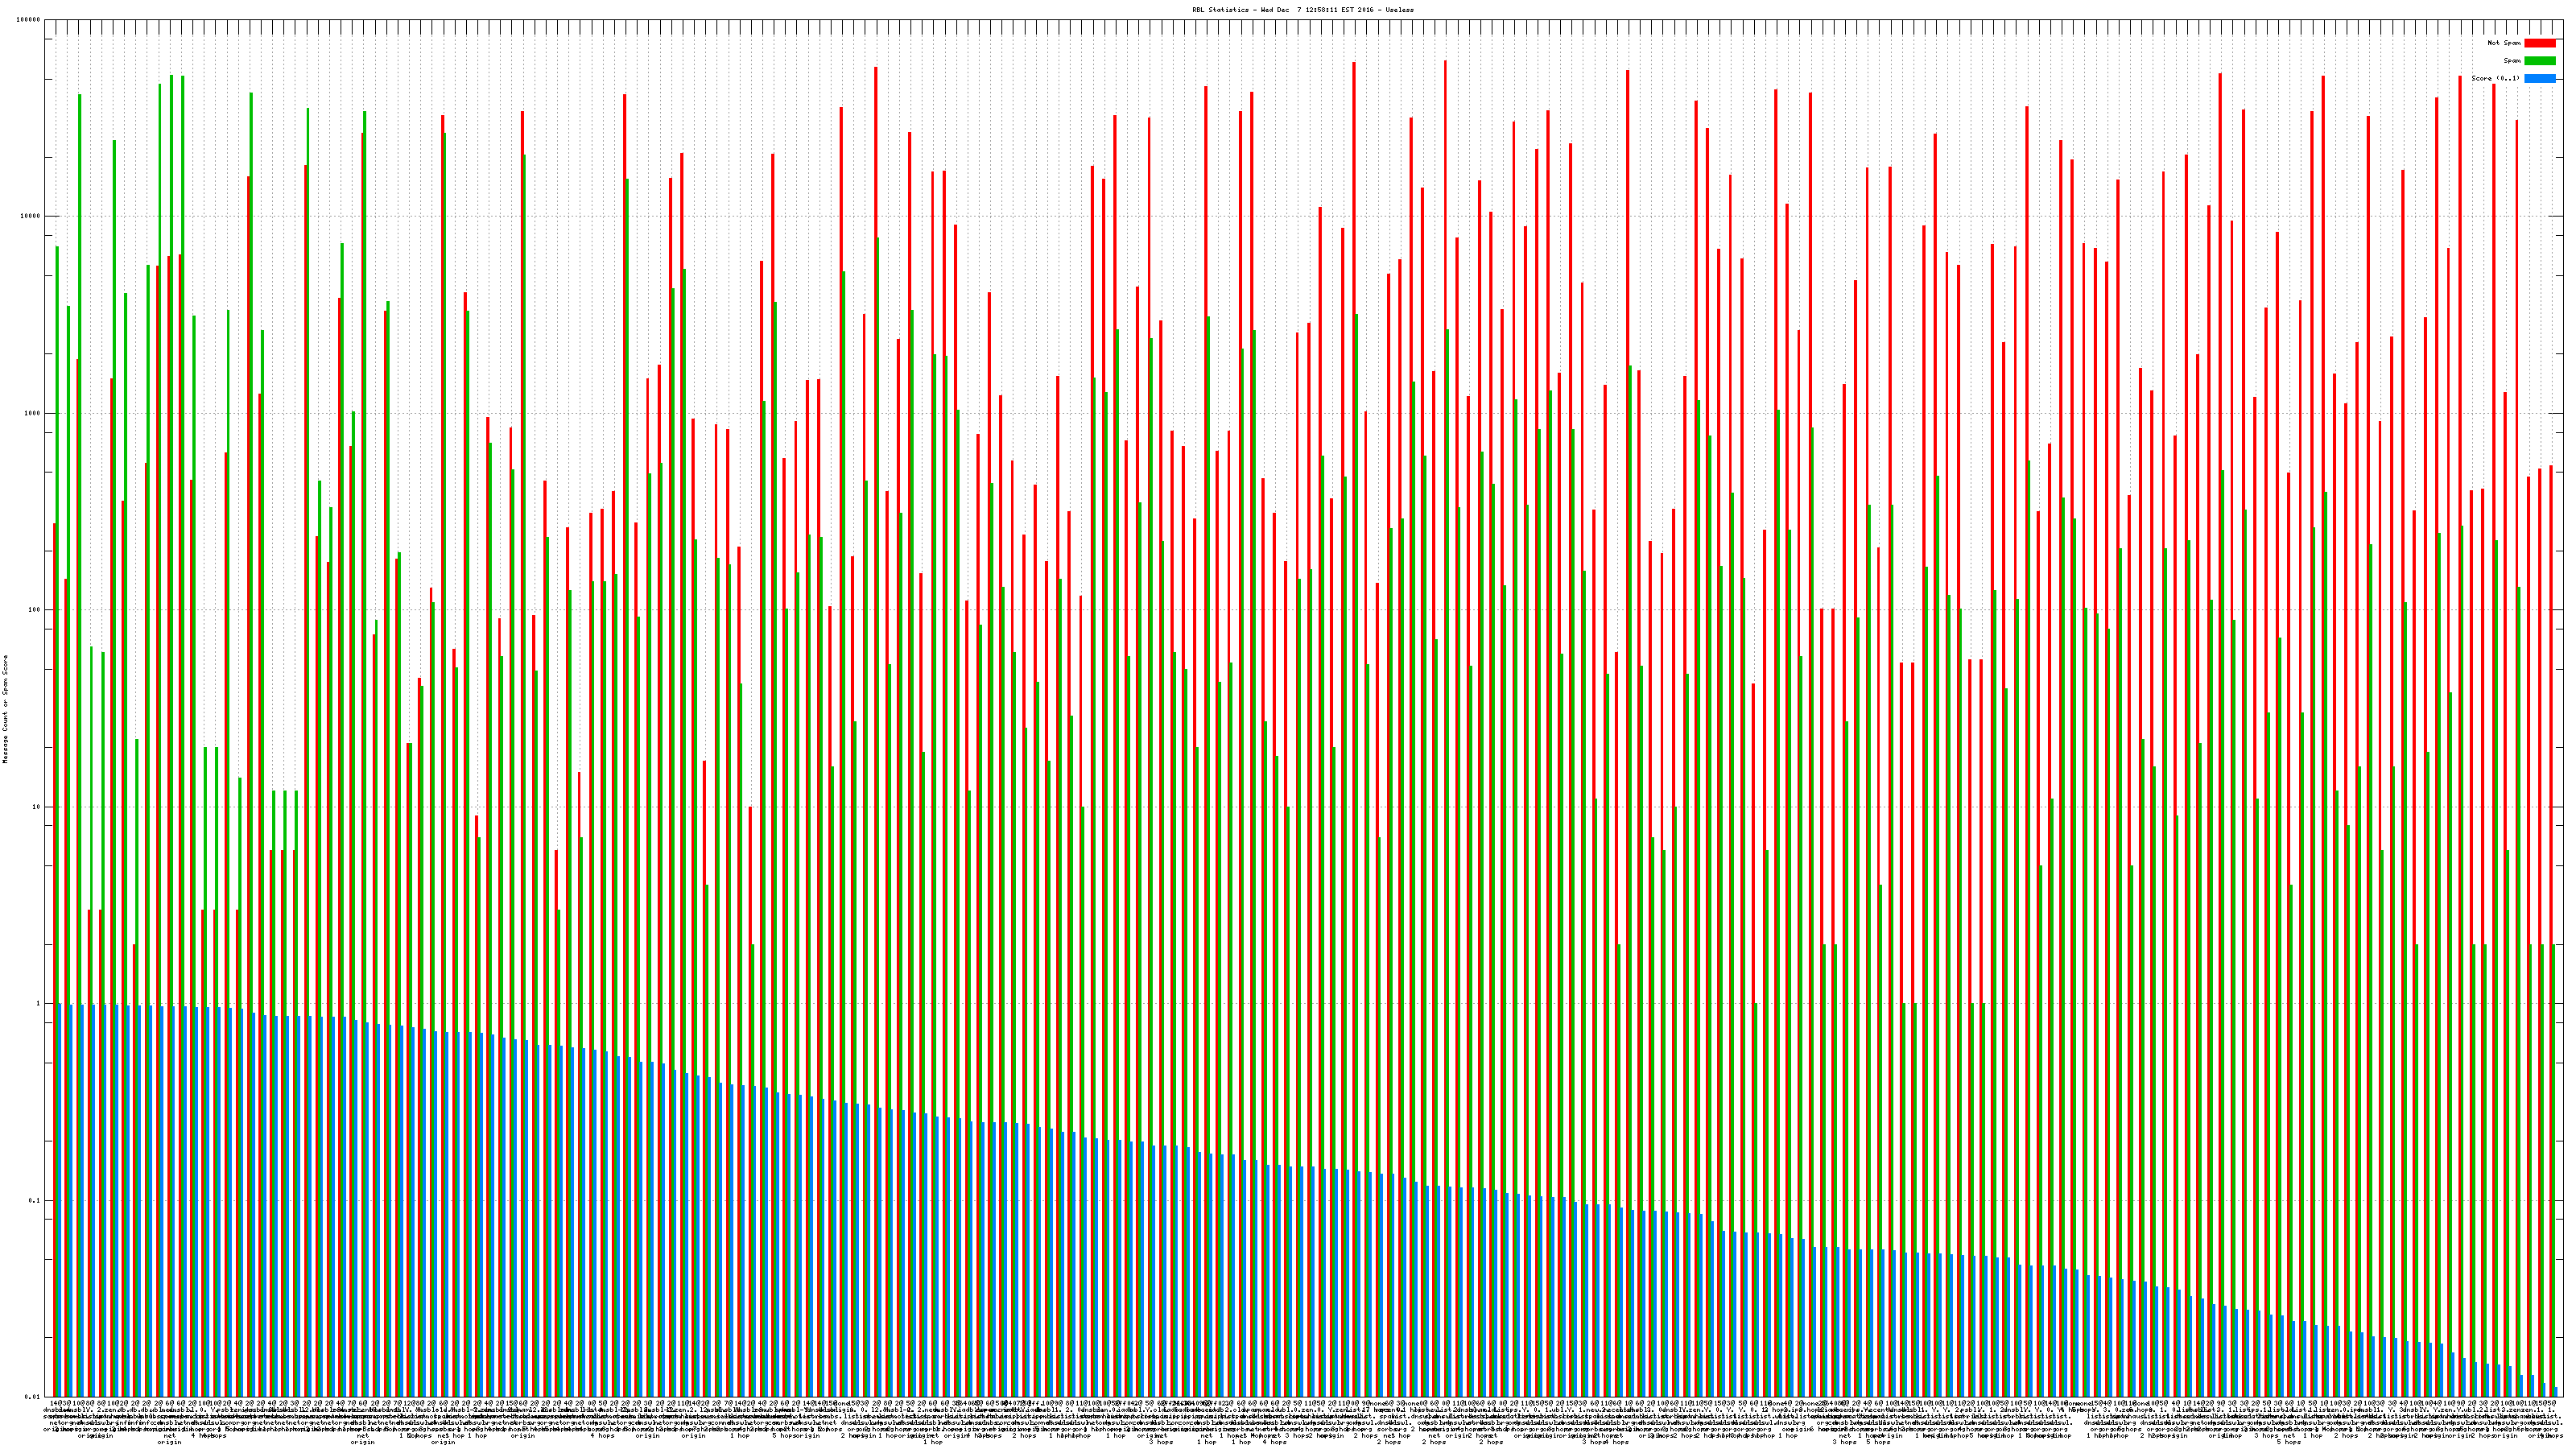Image resolution: width=2576 pixels, height=1449 pixels.
Task: Click the vertical Message Count axis label
Action: (5, 708)
